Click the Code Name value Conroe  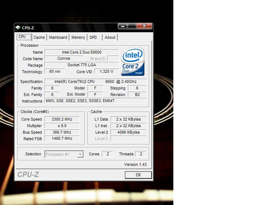click(x=64, y=59)
